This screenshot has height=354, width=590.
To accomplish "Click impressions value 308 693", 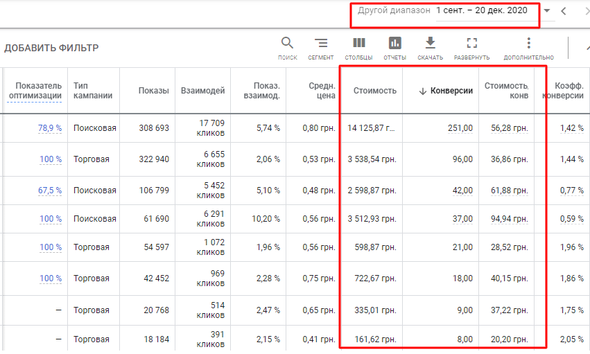I will pyautogui.click(x=154, y=128).
